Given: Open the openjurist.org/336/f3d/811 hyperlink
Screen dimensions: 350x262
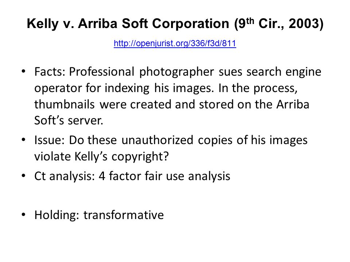Looking at the screenshot, I should (x=175, y=43).
